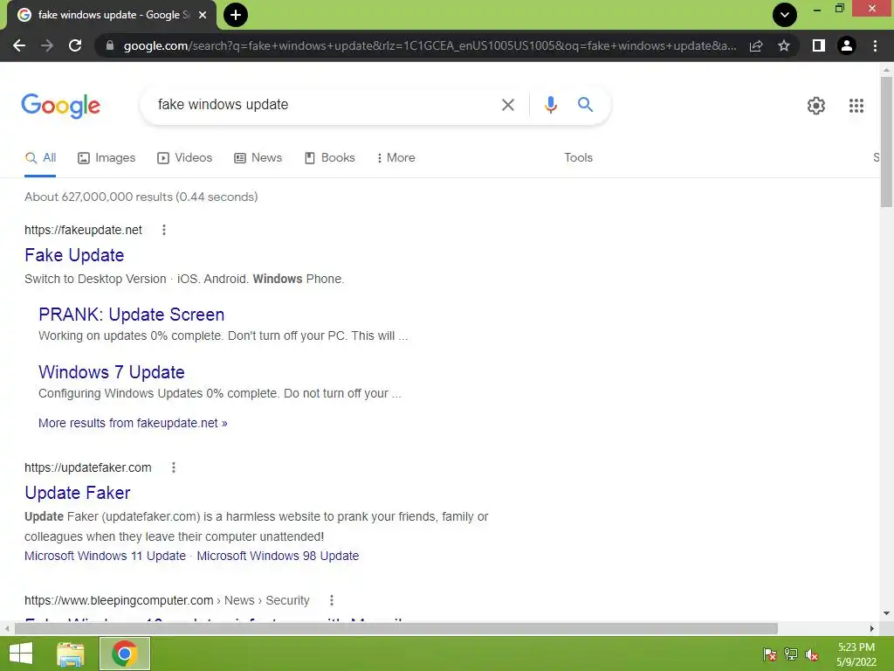894x671 pixels.
Task: Submit search with the magnifier icon
Action: click(x=585, y=105)
